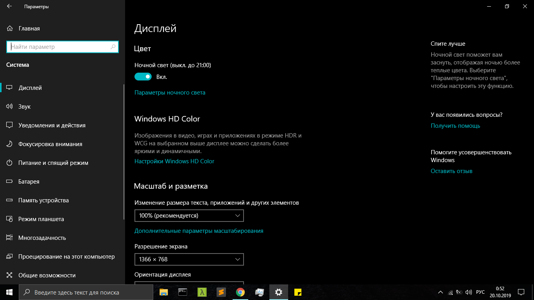Click the Получить помощь link

point(455,126)
